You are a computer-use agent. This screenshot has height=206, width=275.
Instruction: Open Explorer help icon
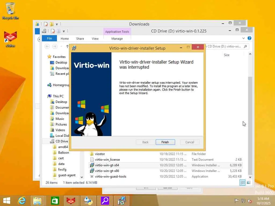click(249, 38)
